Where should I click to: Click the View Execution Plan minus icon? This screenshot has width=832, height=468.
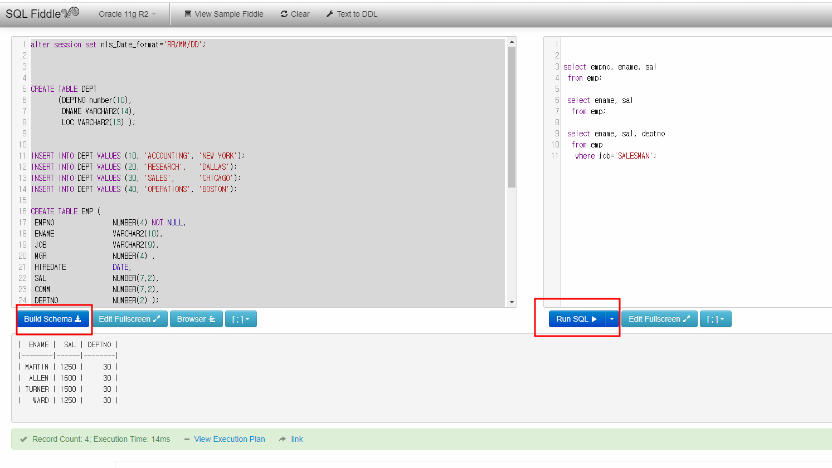[187, 439]
